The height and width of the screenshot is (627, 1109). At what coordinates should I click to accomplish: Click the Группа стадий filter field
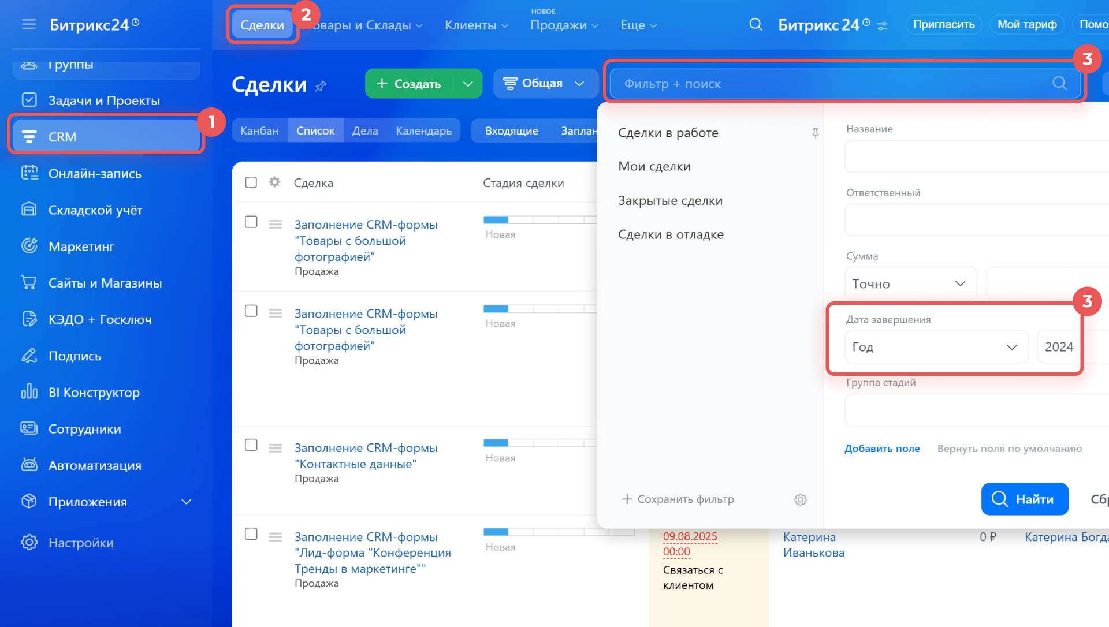coord(976,410)
